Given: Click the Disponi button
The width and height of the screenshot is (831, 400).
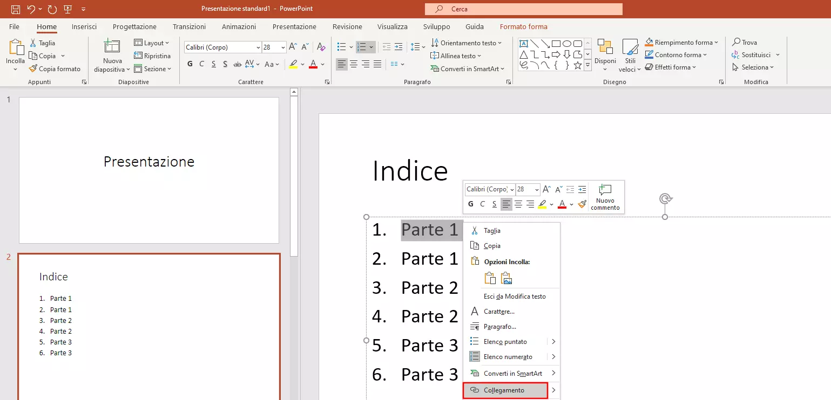Looking at the screenshot, I should point(605,55).
